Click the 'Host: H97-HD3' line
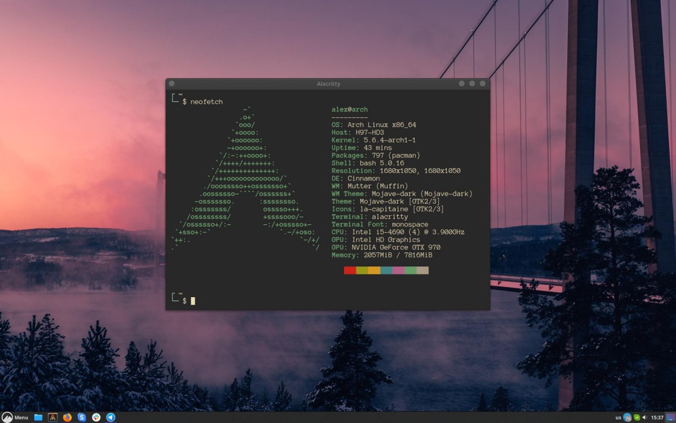The image size is (676, 423). 358,132
